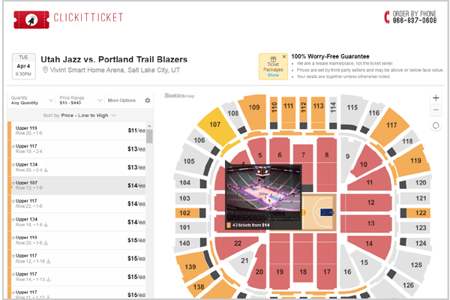Close the Ticket Packages box
The height and width of the screenshot is (300, 450).
(x=283, y=56)
